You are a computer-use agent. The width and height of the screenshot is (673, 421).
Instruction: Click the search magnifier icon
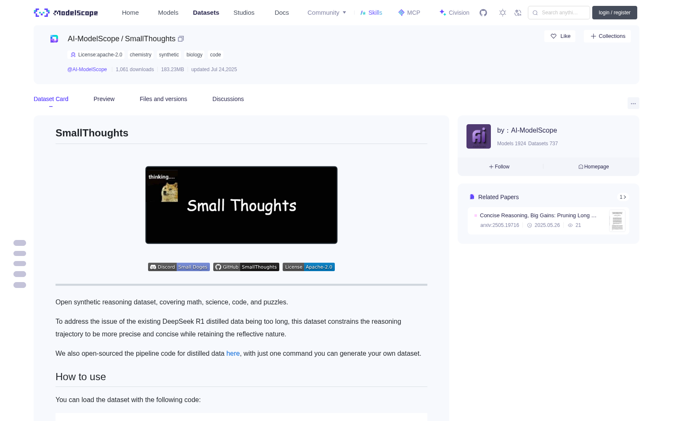[535, 13]
